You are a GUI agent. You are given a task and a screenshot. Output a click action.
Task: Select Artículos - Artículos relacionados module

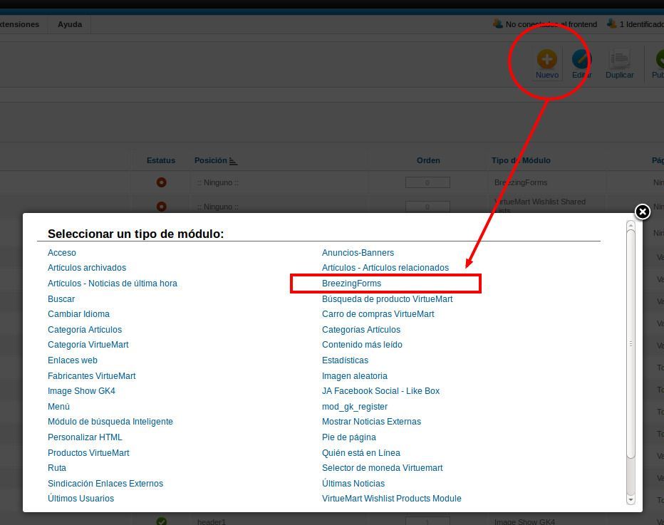[385, 268]
